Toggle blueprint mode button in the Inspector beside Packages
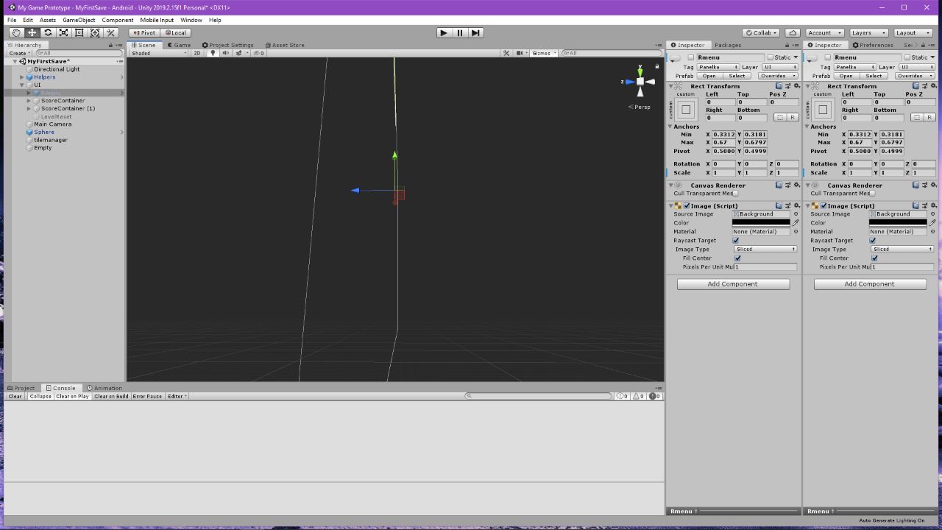 [x=779, y=118]
